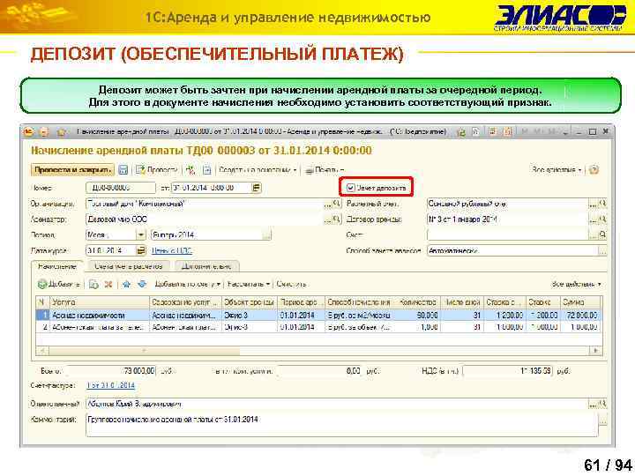
Task: Click the red delete row icon
Action: [x=108, y=284]
